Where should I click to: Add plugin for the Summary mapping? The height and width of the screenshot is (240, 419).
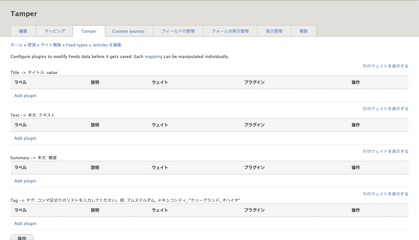click(x=25, y=181)
